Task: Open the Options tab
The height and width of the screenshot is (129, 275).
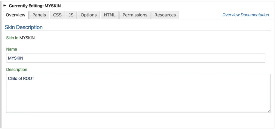Action: (x=89, y=15)
